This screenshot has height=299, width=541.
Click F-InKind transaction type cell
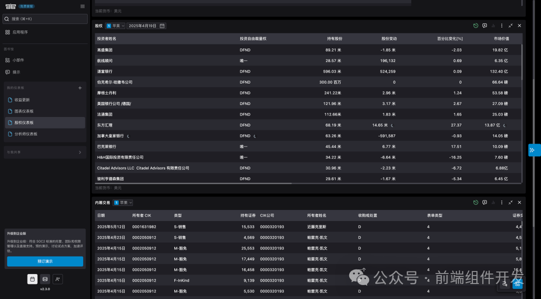click(181, 280)
